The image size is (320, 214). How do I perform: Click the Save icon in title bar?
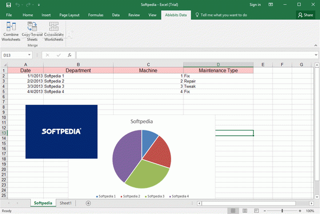[9, 5]
